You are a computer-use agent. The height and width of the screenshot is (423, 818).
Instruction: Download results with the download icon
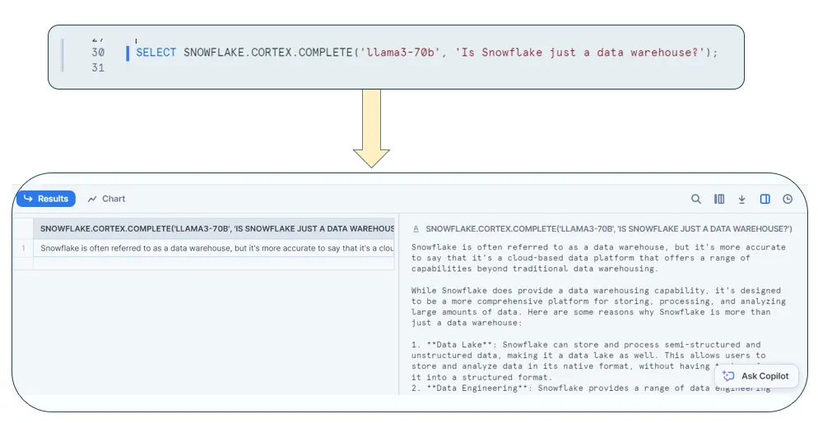(741, 199)
